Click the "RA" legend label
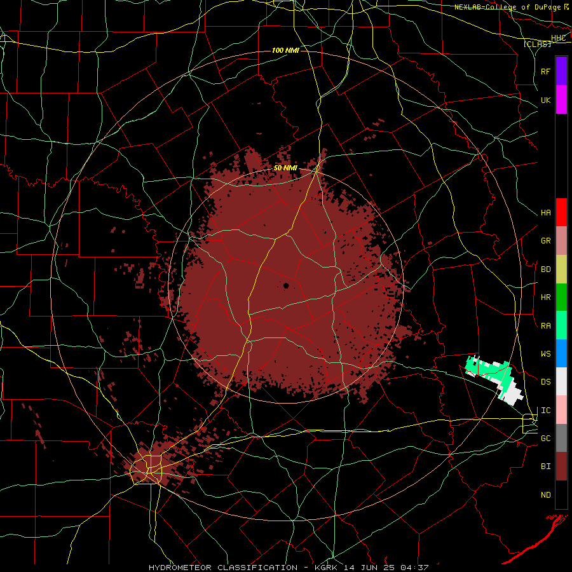The image size is (572, 572). [x=545, y=326]
